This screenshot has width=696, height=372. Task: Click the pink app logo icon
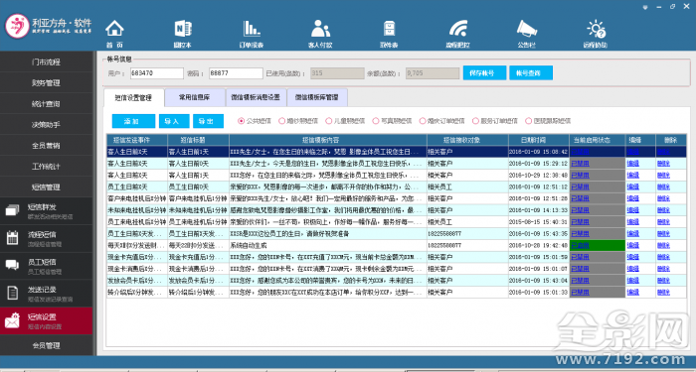17,26
